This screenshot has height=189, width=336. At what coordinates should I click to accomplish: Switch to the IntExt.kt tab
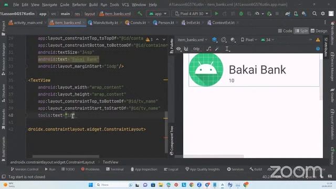click(x=191, y=23)
